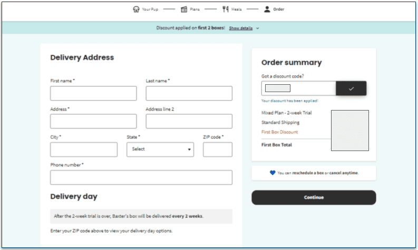Click the Order person icon

click(x=267, y=9)
